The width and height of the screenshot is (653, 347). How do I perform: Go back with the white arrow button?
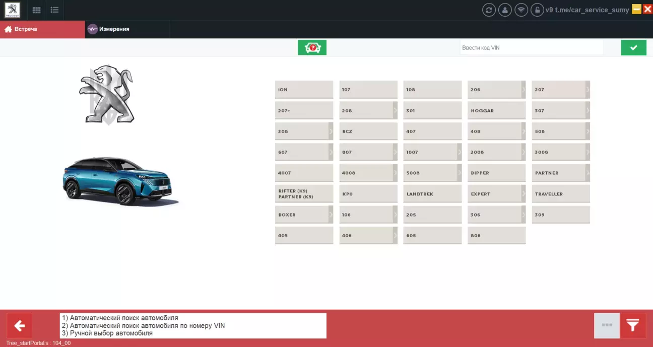[x=20, y=326]
